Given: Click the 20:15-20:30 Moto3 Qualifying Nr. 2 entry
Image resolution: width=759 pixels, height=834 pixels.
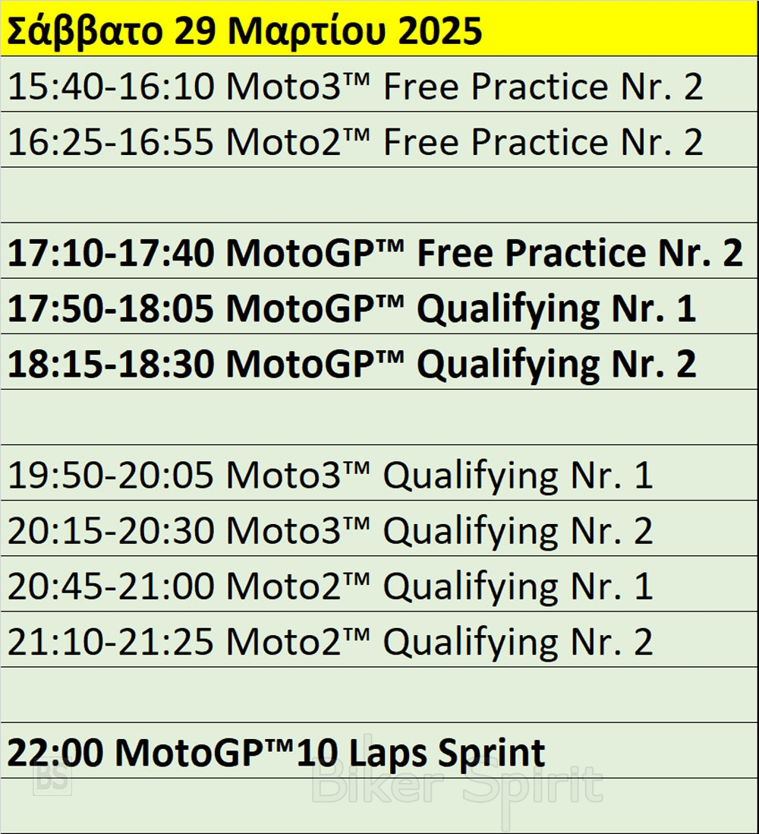Looking at the screenshot, I should click(330, 532).
